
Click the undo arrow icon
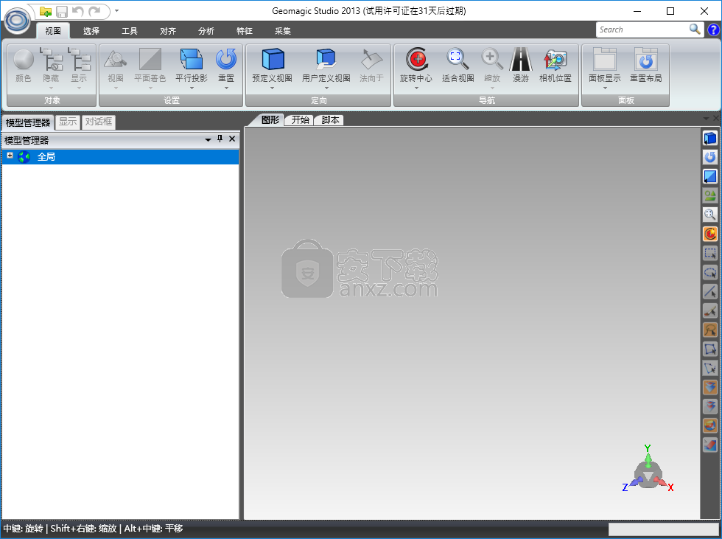pyautogui.click(x=78, y=10)
